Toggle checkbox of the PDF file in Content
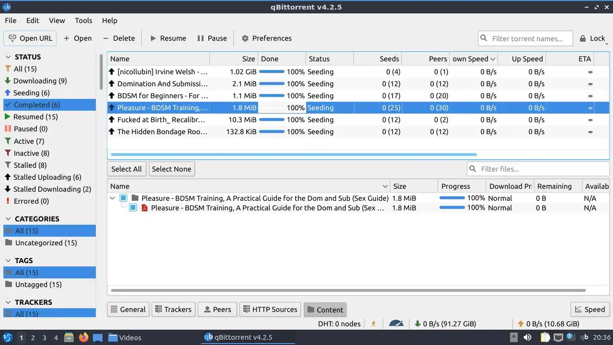 click(x=133, y=208)
